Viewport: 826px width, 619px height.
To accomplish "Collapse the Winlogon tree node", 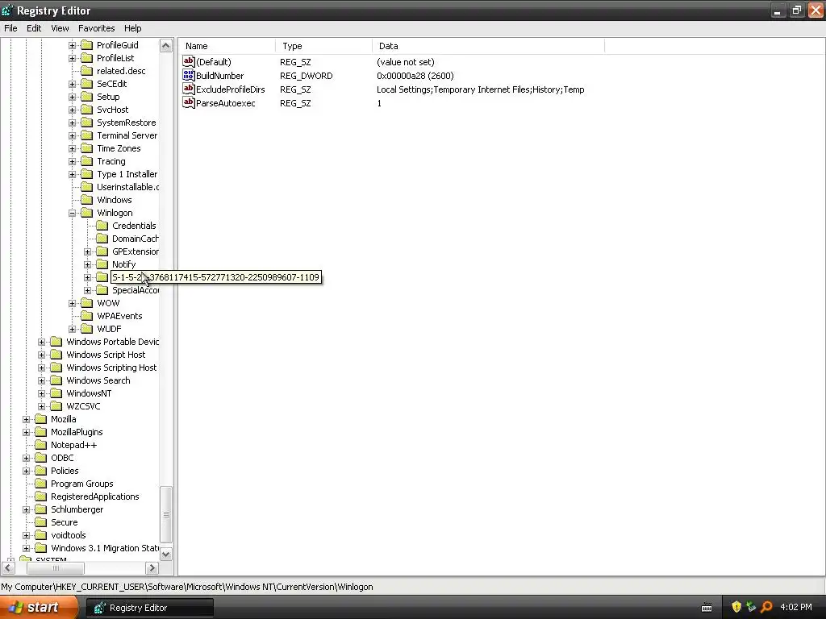I will point(72,213).
